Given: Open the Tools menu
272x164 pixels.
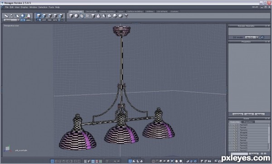Looking at the screenshot, I should tap(51, 7).
